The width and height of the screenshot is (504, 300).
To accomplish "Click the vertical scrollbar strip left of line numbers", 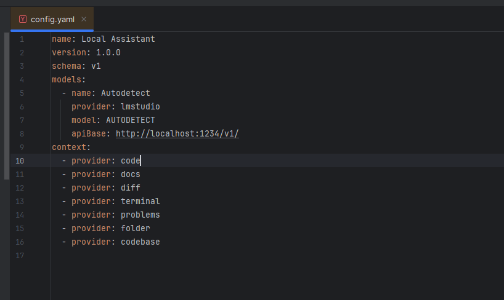I will pyautogui.click(x=7, y=105).
